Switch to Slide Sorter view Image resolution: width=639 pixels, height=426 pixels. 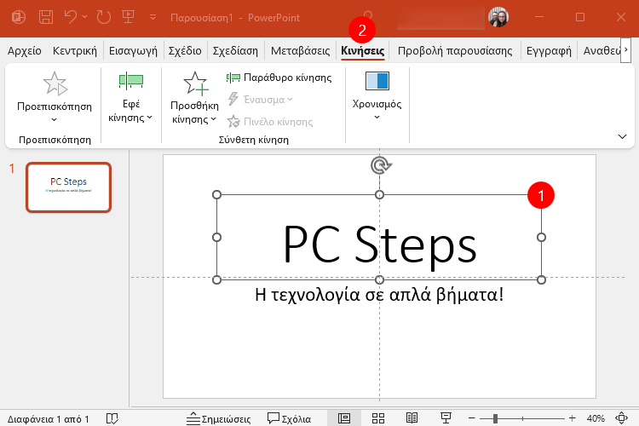pos(378,418)
